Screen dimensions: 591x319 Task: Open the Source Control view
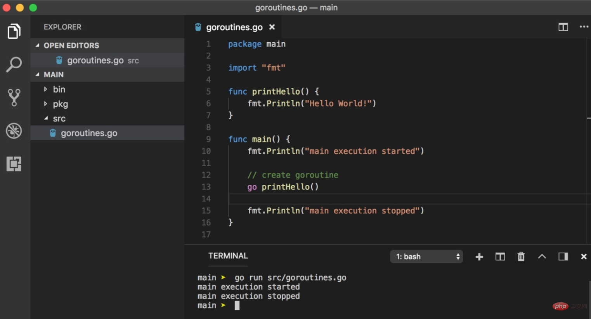pyautogui.click(x=14, y=97)
